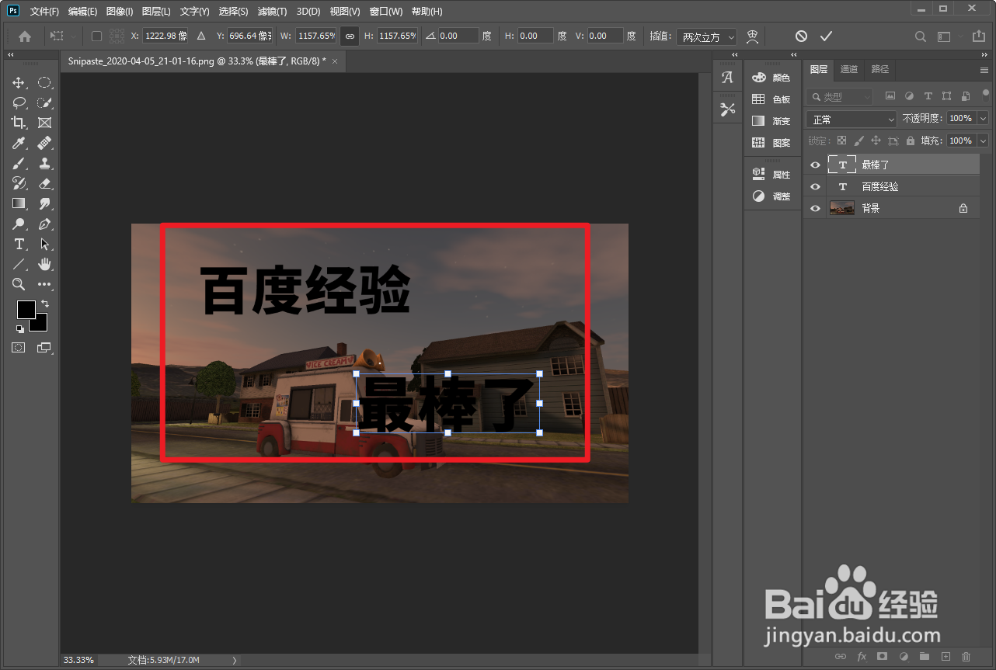This screenshot has height=670, width=996.
Task: Select the Lasso tool
Action: 19,102
